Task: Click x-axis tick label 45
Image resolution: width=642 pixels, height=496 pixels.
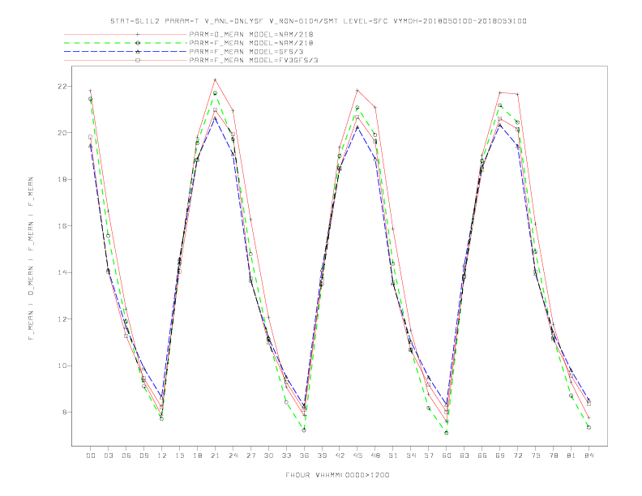Action: point(357,455)
